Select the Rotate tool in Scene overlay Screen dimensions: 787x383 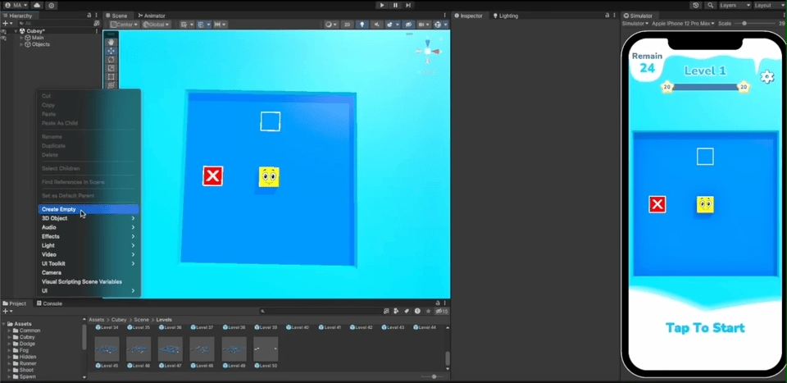coord(111,60)
